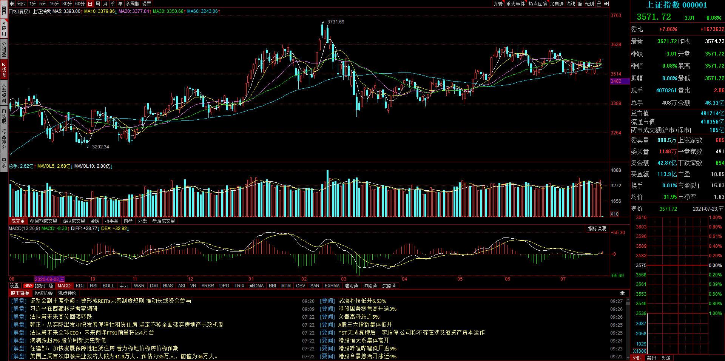Select the 陆股通 tab
Viewport: 725px width, 361px height.
click(351, 286)
